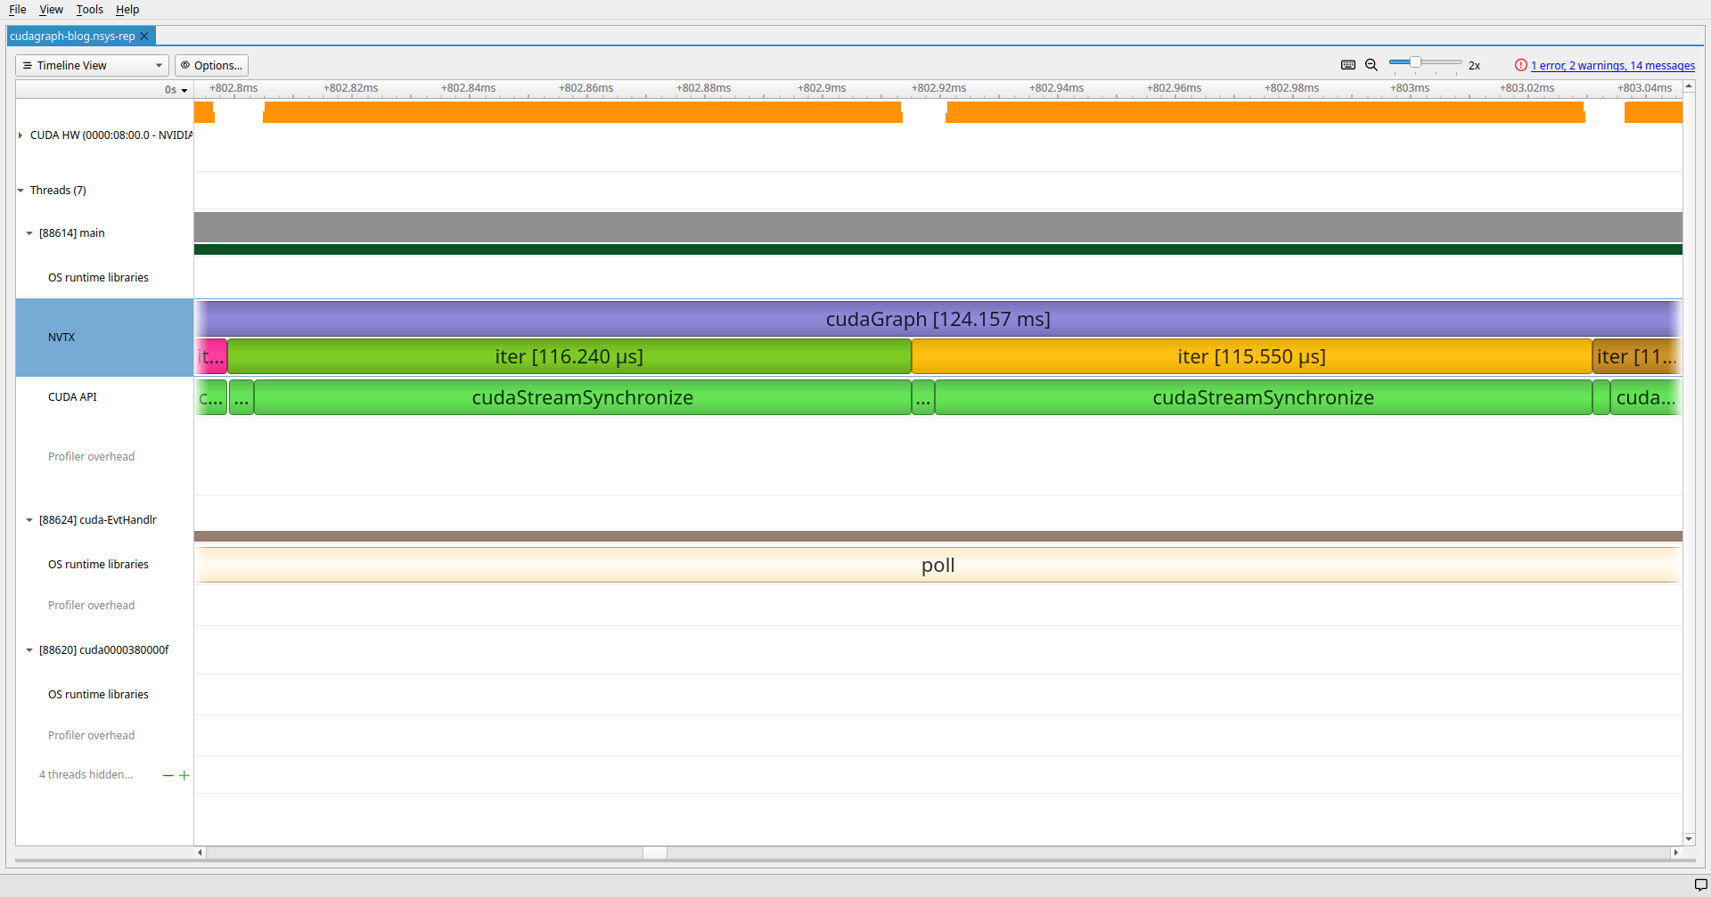Select the cudaGraph NVTX range bar
Screen dimensions: 1711x897
click(x=937, y=319)
